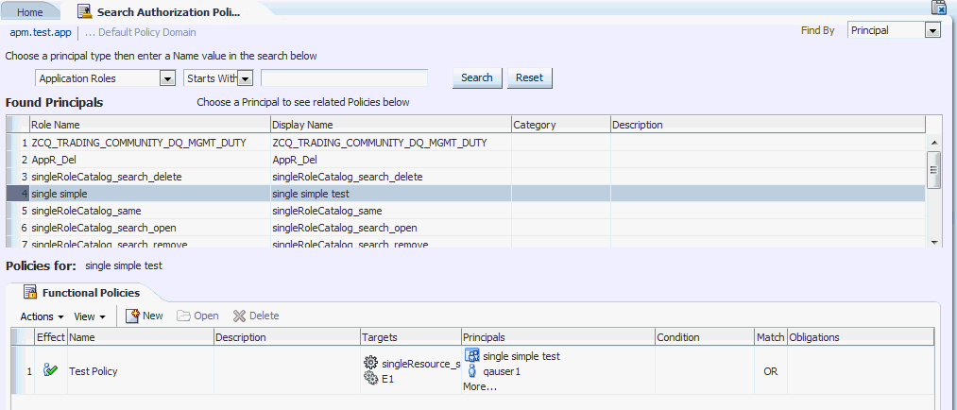Click the E1 target text

pyautogui.click(x=387, y=378)
